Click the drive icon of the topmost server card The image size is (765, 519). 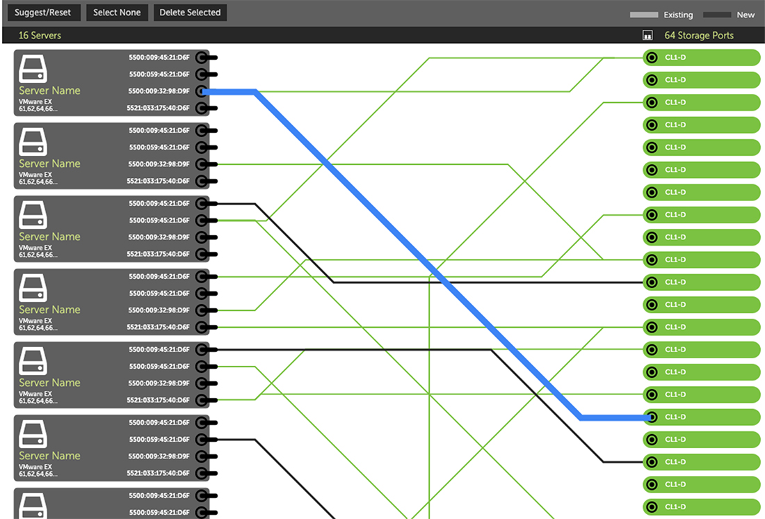point(33,69)
